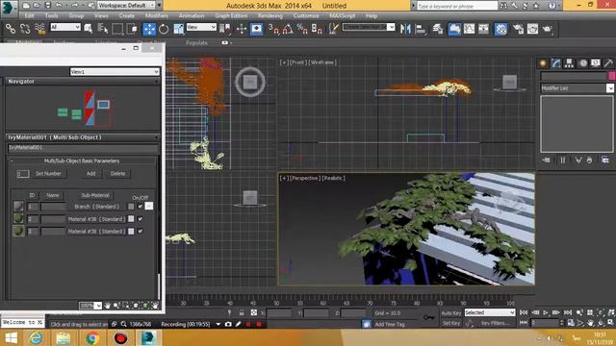The image size is (616, 346).
Task: Open the Utilities hammer panel tab
Action: pos(608,63)
